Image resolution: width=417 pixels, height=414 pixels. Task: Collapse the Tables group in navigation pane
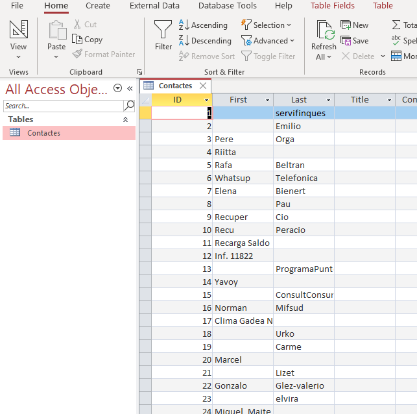125,119
